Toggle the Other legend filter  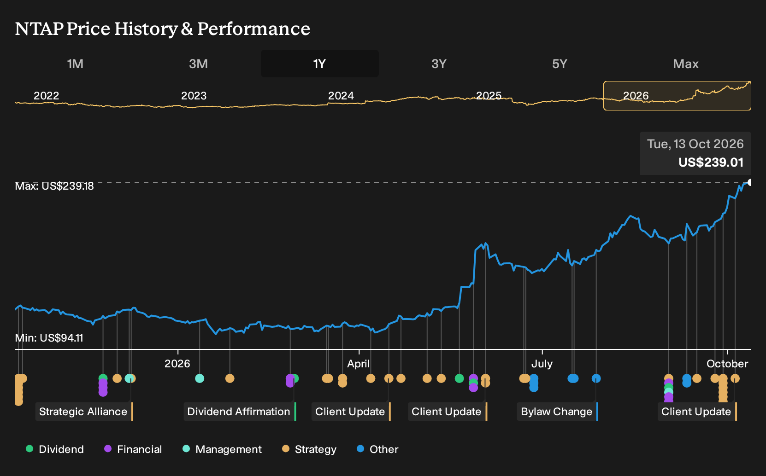[377, 449]
